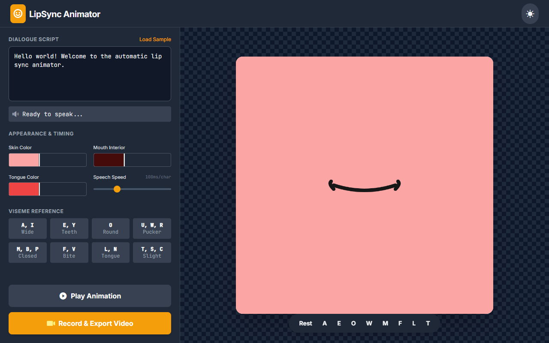Select the "U, W, R Pucker" viseme reference
Screen dimensions: 549x343
(152, 228)
